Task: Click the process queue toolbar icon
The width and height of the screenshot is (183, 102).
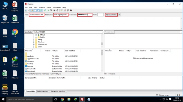Action: (x=48, y=10)
